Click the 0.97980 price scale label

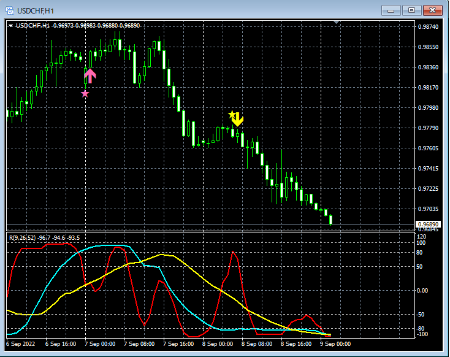pos(428,108)
